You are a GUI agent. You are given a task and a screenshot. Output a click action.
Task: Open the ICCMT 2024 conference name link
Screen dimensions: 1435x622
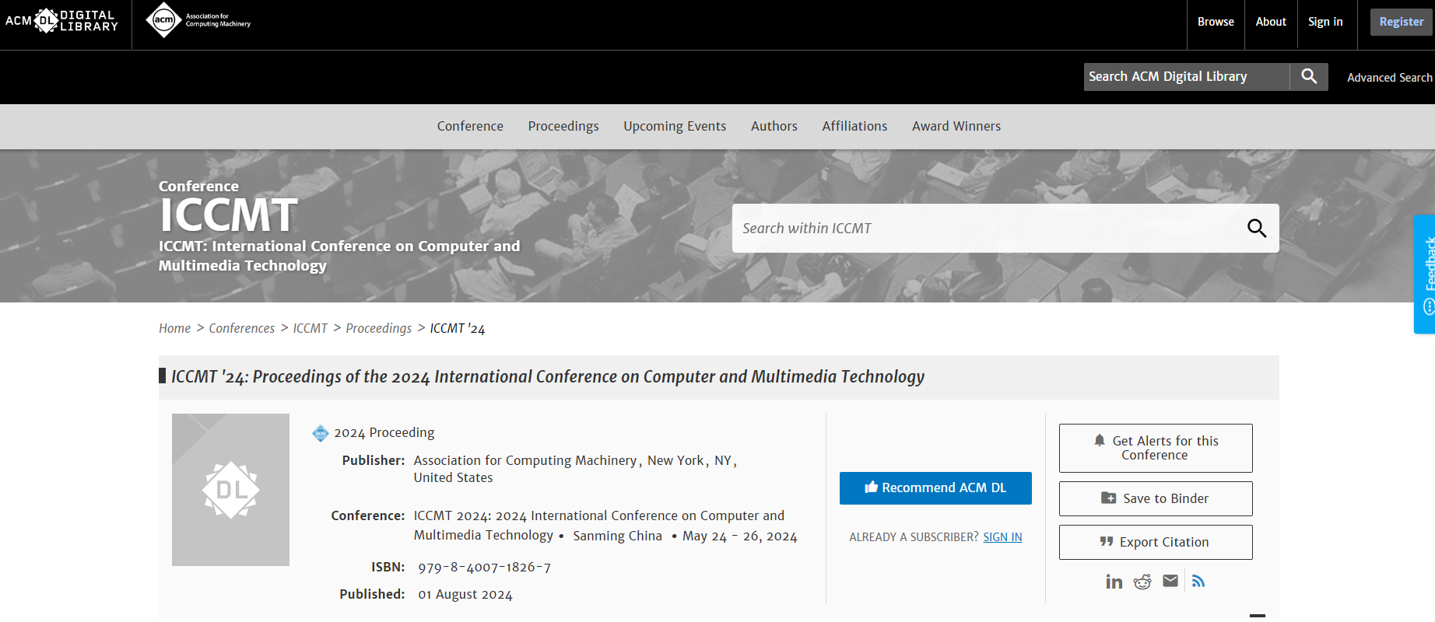(x=598, y=525)
